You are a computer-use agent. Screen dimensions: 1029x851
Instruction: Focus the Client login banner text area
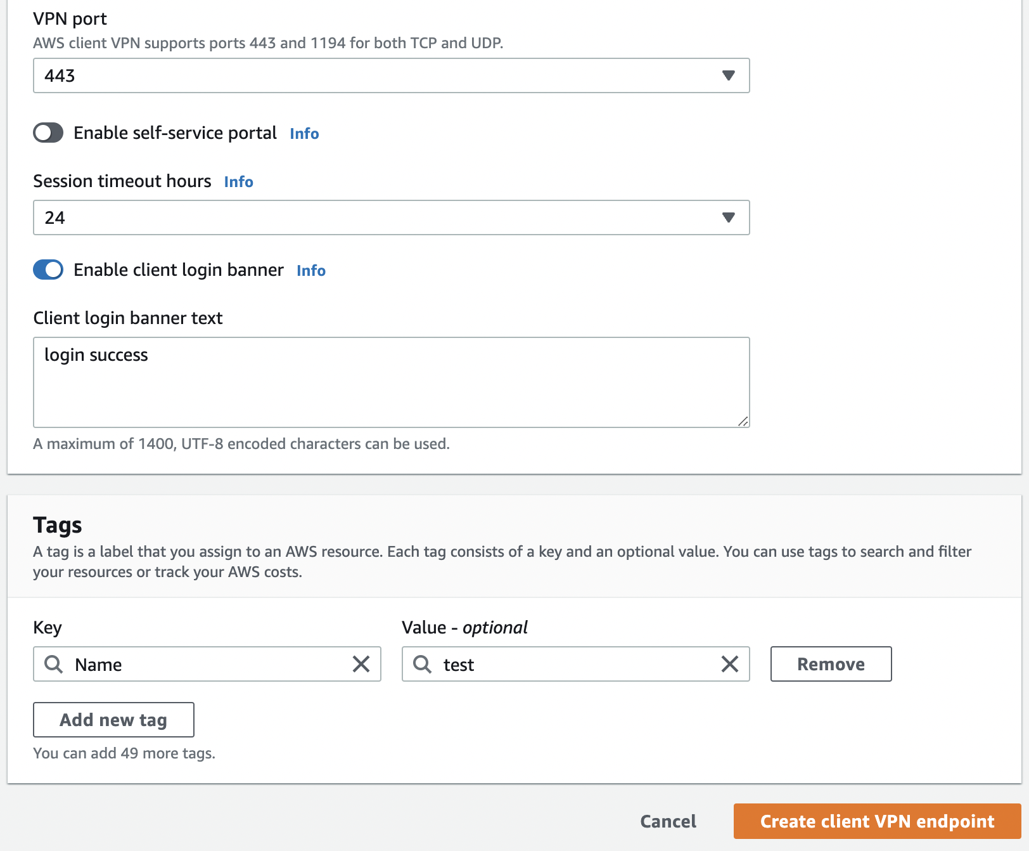(391, 387)
